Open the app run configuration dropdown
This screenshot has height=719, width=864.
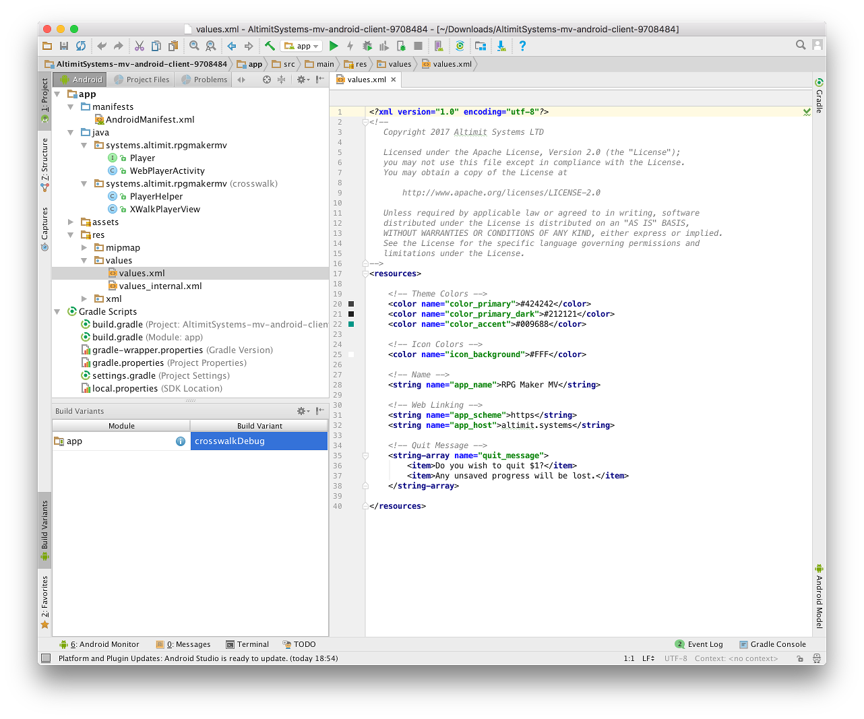click(x=301, y=46)
